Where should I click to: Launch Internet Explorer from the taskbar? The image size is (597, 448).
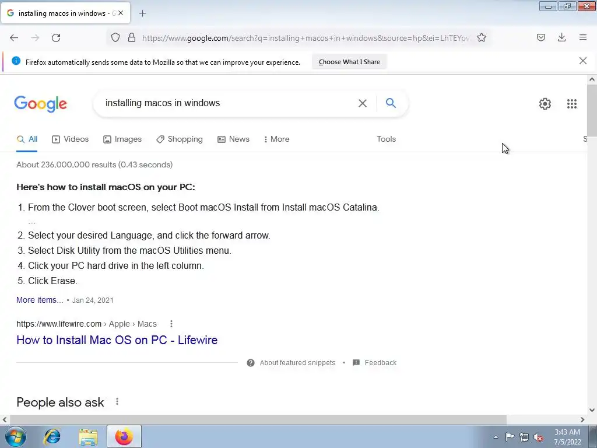(52, 436)
